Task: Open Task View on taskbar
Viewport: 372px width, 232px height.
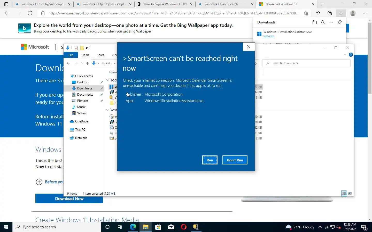Action: pos(120,227)
